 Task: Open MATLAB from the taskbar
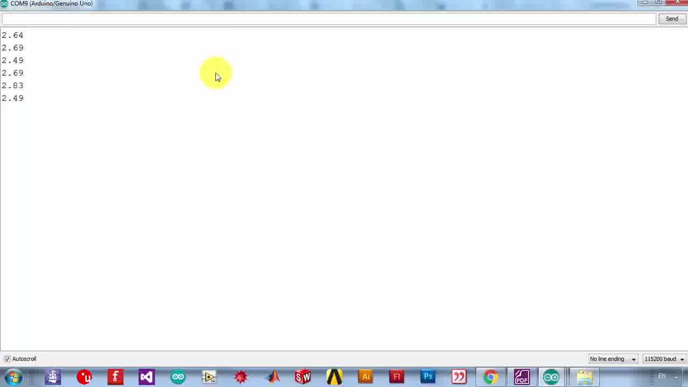coord(272,377)
